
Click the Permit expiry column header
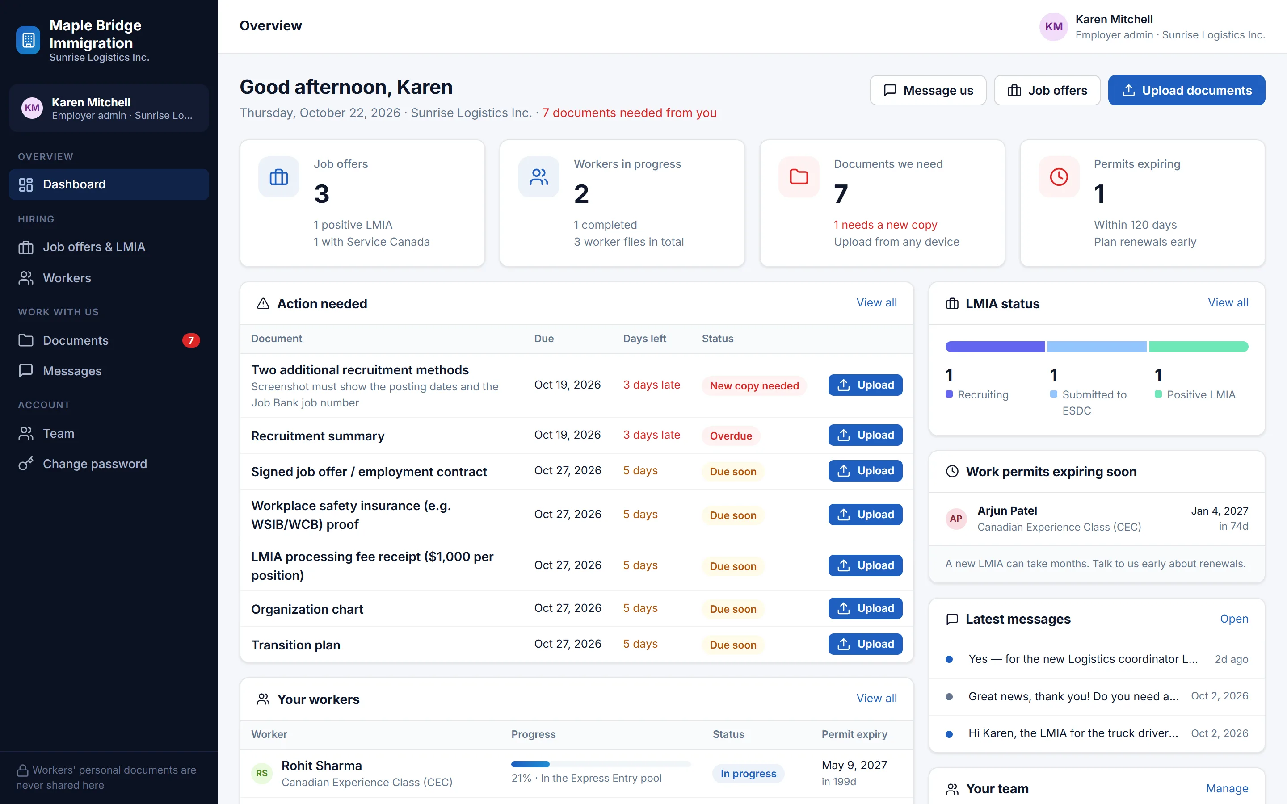[x=854, y=734]
